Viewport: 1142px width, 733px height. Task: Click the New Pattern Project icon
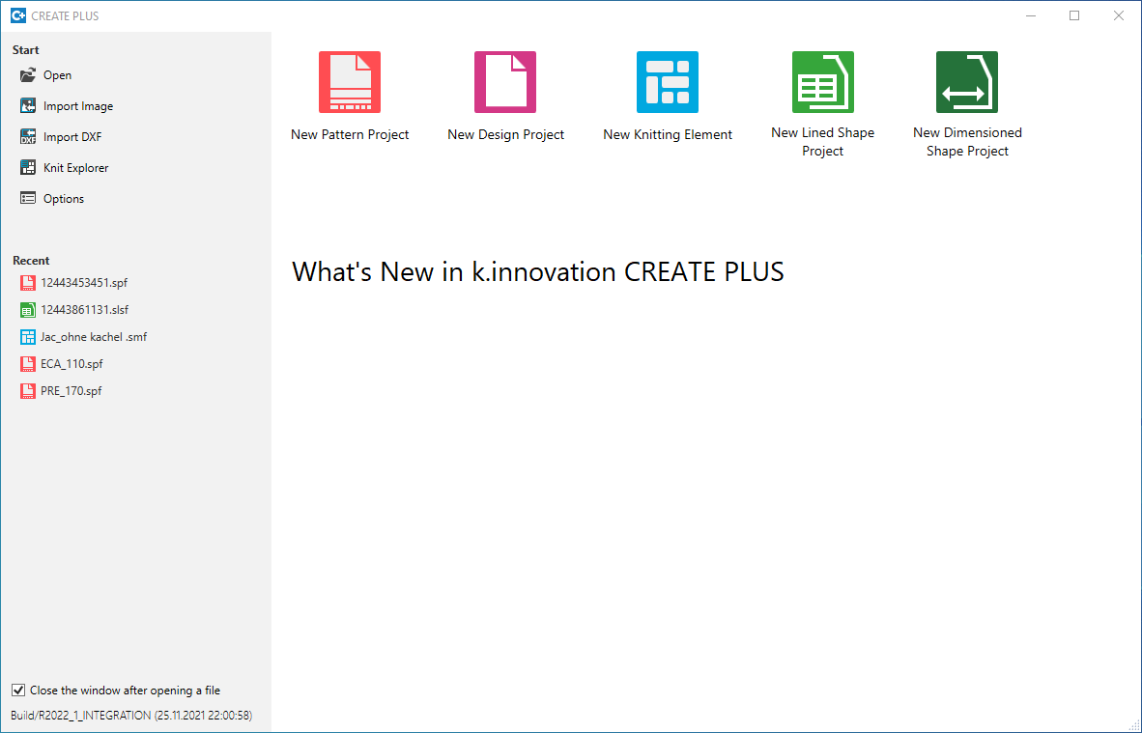(x=350, y=82)
